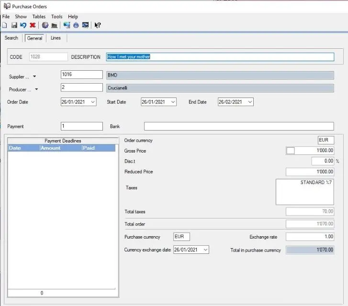Click the red X delete icon
The height and width of the screenshot is (306, 348).
coord(33,25)
